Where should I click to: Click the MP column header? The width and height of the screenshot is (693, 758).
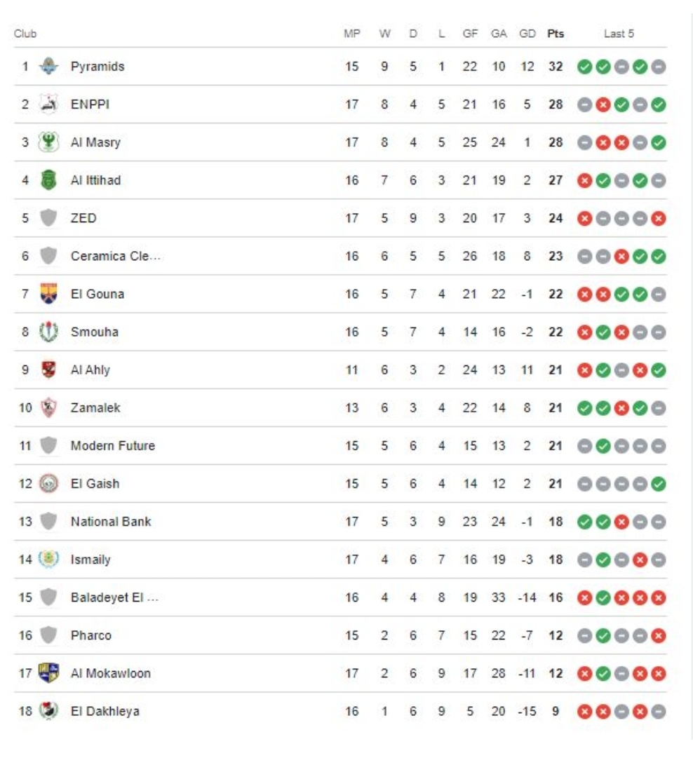(x=352, y=34)
